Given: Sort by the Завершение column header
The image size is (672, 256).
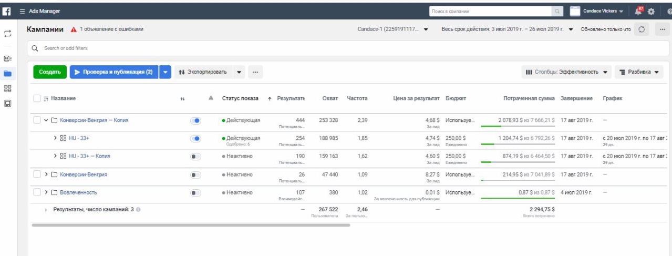Looking at the screenshot, I should (577, 98).
